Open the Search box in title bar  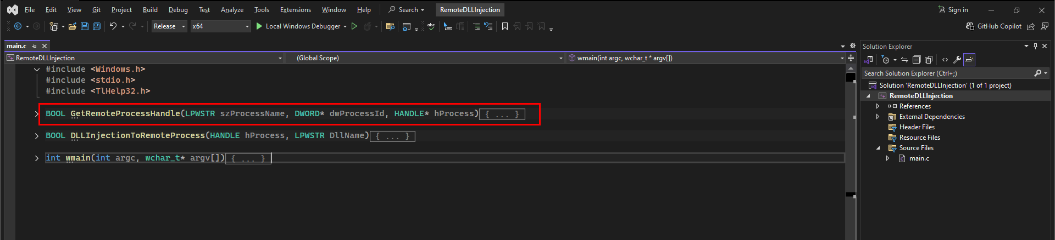point(407,10)
